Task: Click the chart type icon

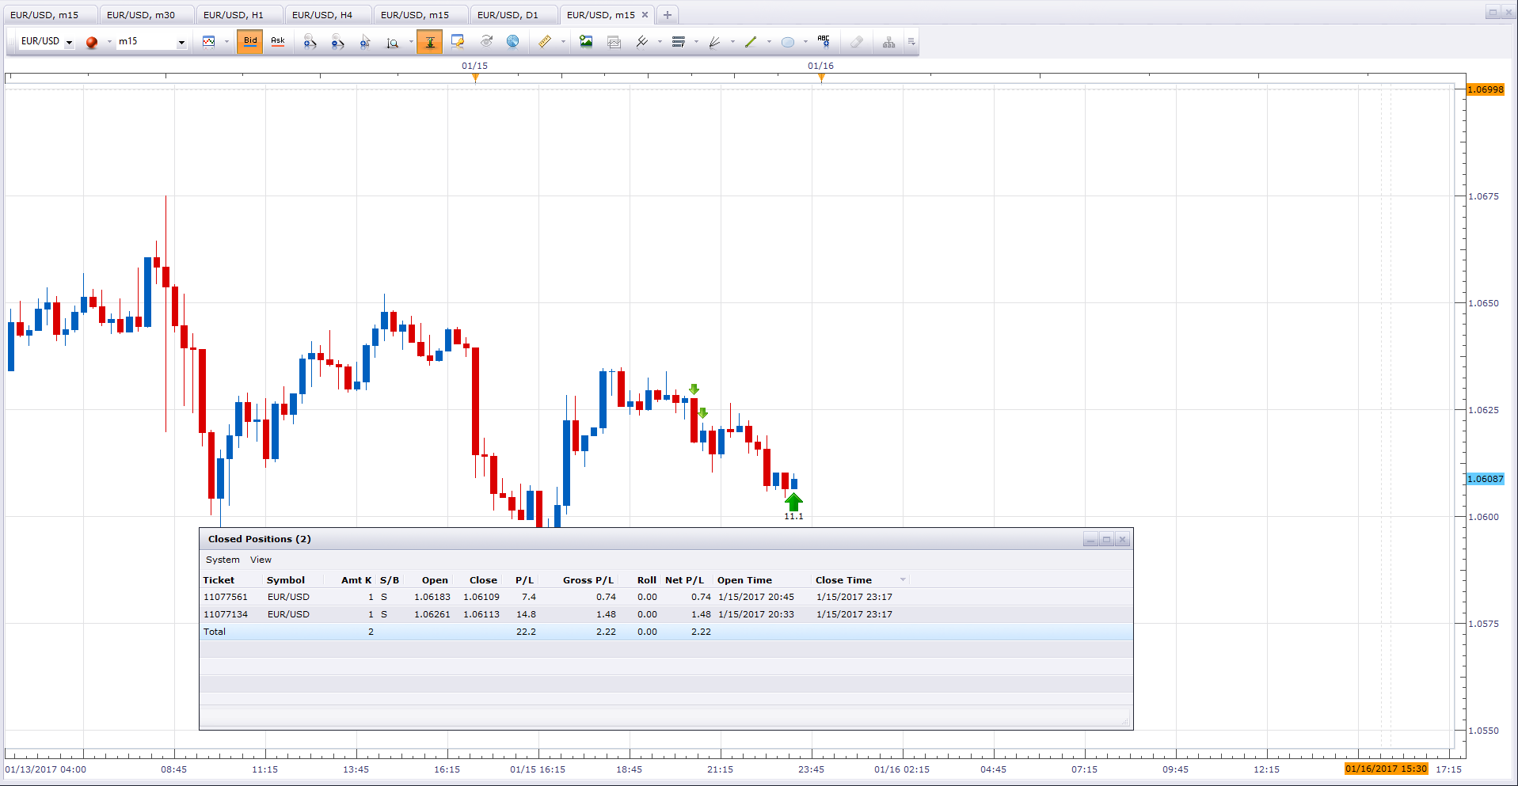Action: pos(209,42)
